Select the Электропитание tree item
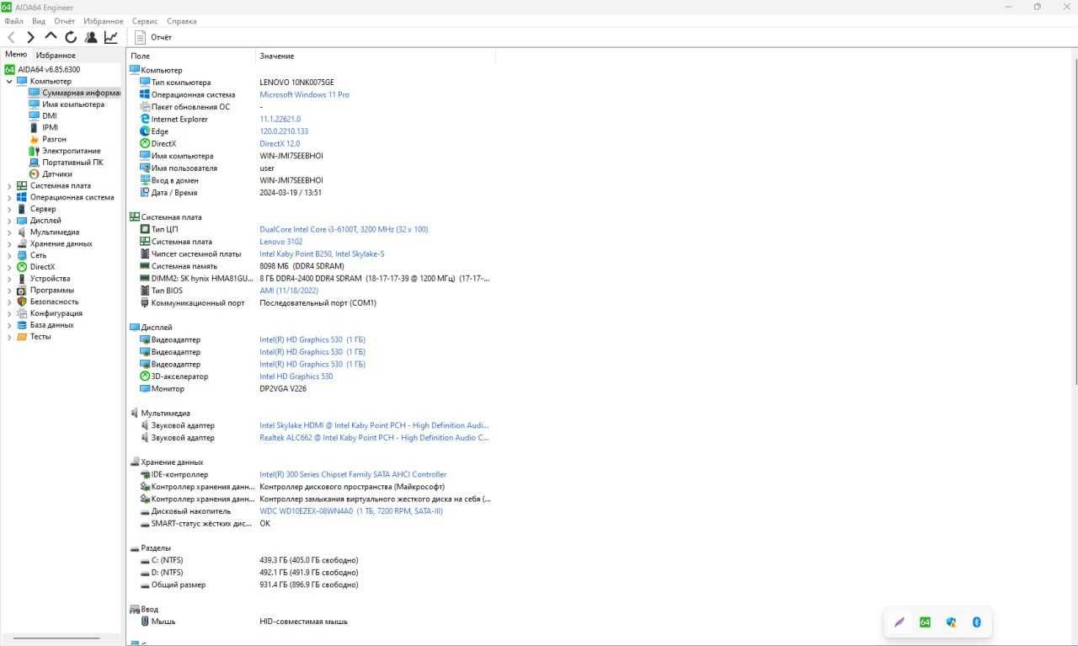Image resolution: width=1078 pixels, height=646 pixels. pos(72,151)
